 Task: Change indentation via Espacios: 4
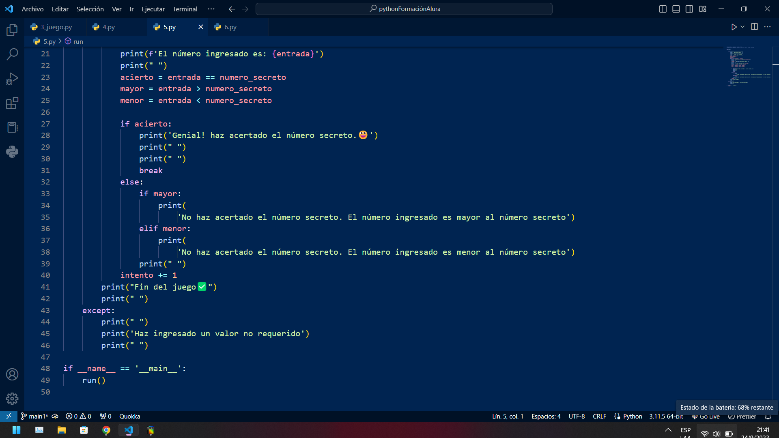(x=546, y=416)
